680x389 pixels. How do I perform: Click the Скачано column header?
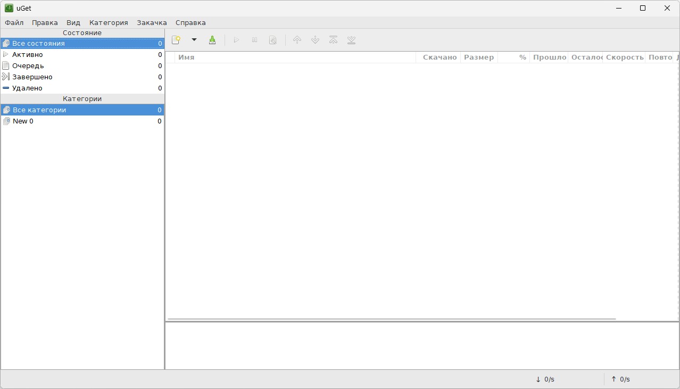pos(438,57)
